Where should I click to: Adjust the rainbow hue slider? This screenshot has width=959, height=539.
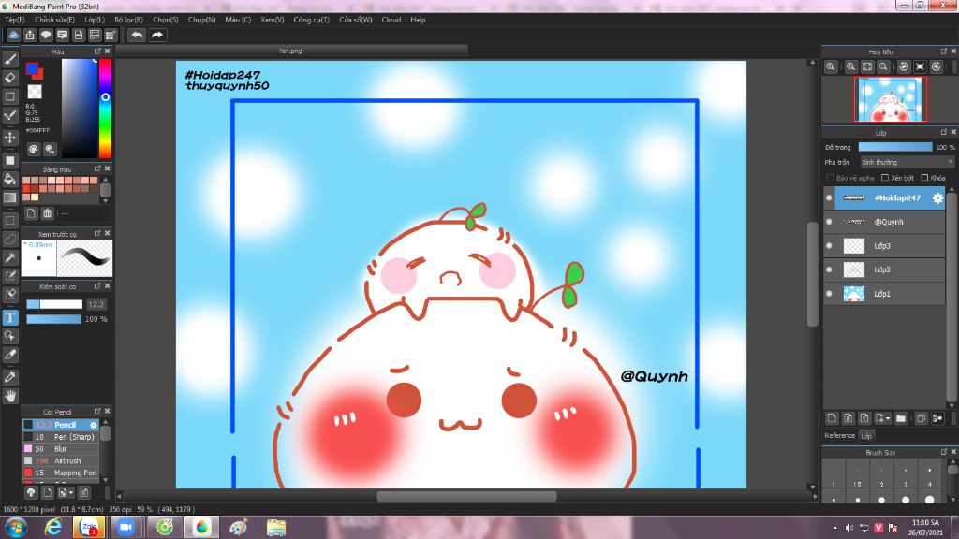tap(105, 109)
